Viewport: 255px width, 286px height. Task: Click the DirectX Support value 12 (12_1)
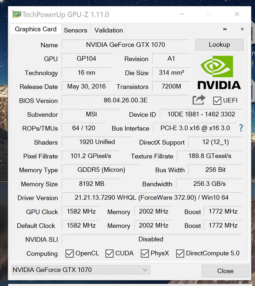click(x=215, y=142)
